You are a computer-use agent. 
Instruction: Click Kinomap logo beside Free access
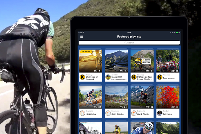point(160,77)
